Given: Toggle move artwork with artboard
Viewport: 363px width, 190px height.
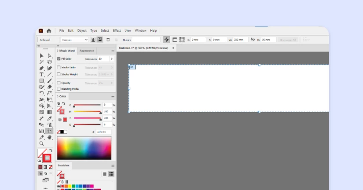Looking at the screenshot, I should (x=166, y=40).
